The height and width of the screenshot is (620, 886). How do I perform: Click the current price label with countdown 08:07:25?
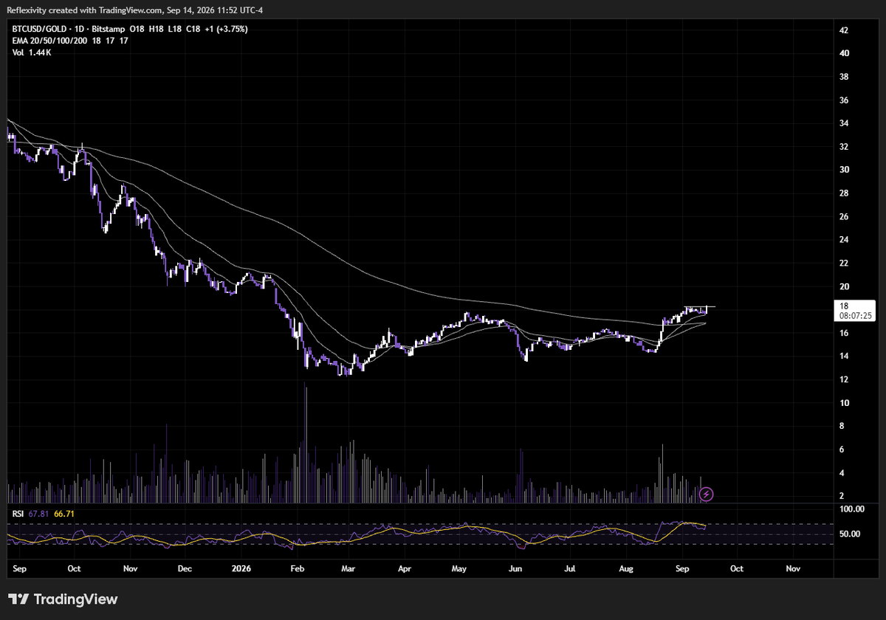point(856,310)
